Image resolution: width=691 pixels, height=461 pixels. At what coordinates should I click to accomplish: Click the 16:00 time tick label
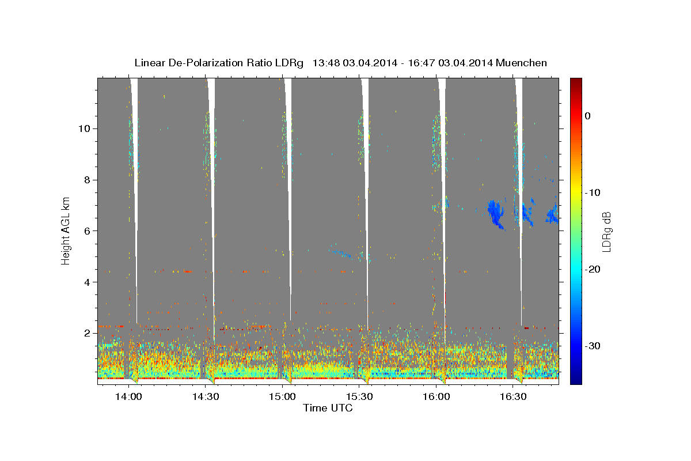click(436, 396)
